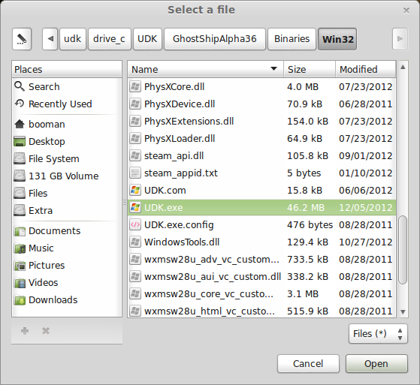Close the Select a file dialog
The image size is (420, 385).
[406, 11]
